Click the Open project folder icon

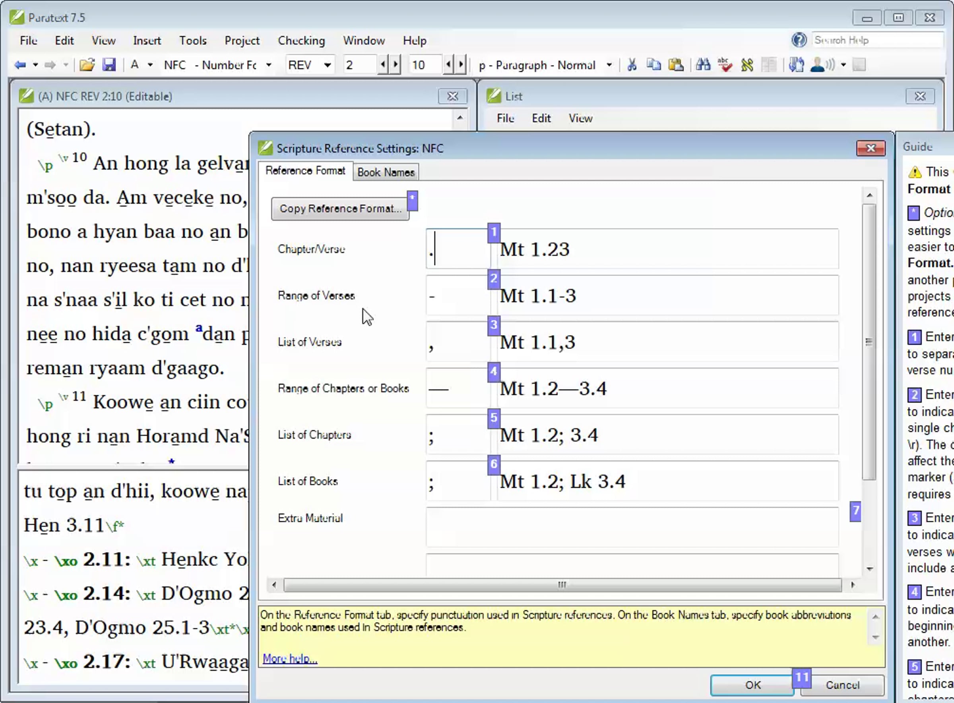[87, 65]
